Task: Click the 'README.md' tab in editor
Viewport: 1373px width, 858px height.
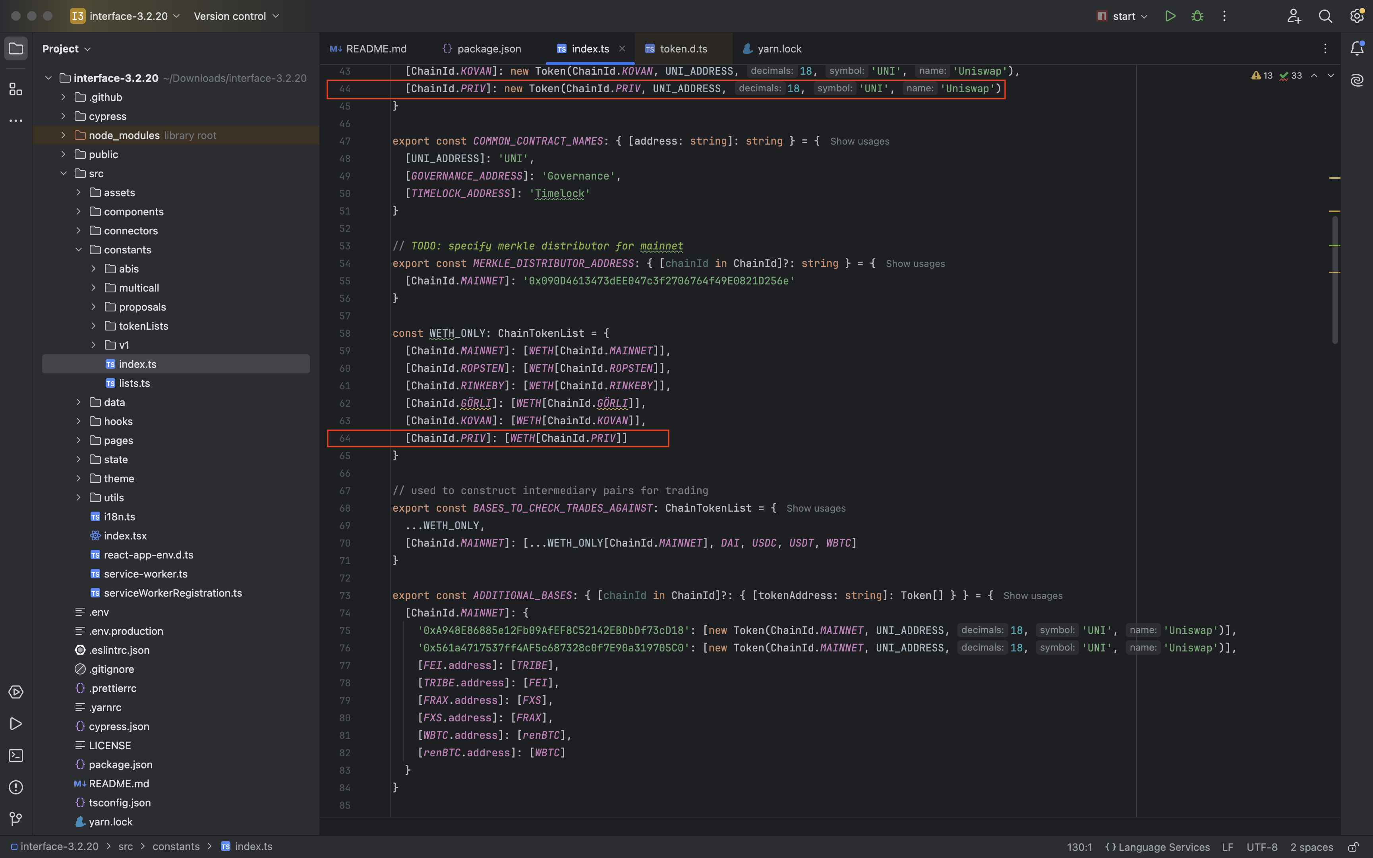Action: [375, 48]
